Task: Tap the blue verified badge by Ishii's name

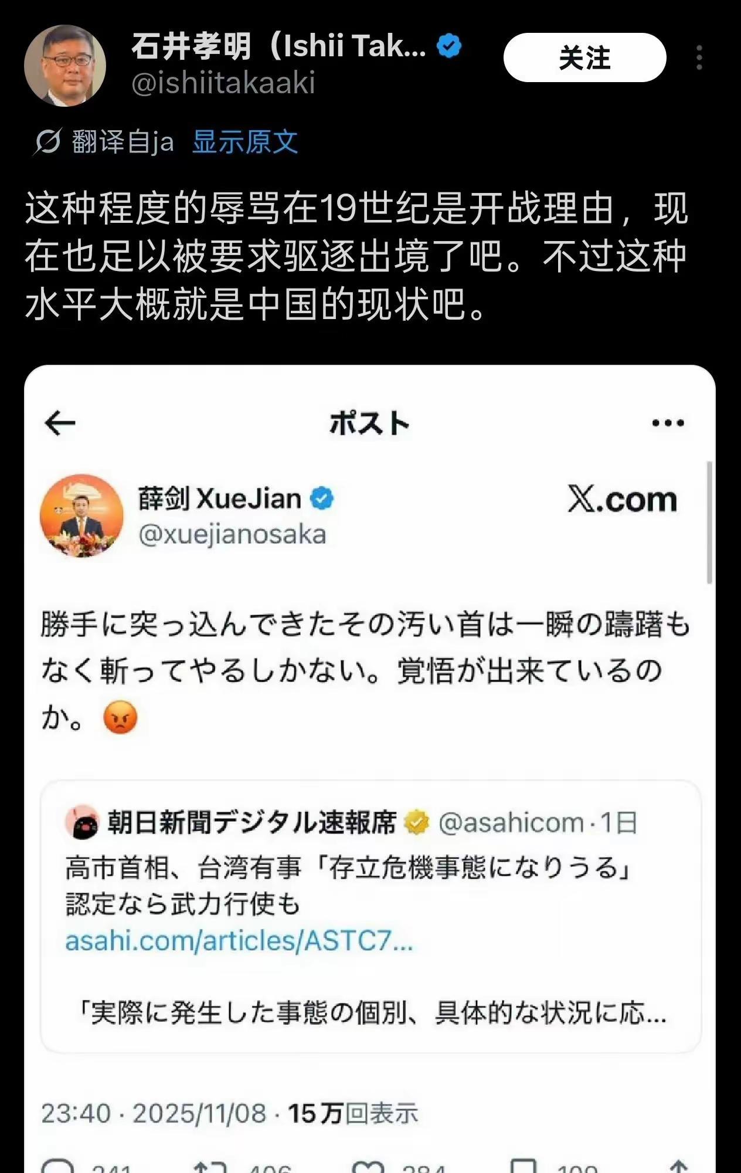Action: click(x=449, y=46)
